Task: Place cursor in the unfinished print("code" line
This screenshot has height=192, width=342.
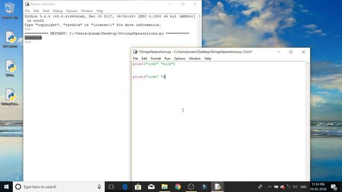Action: click(x=149, y=77)
